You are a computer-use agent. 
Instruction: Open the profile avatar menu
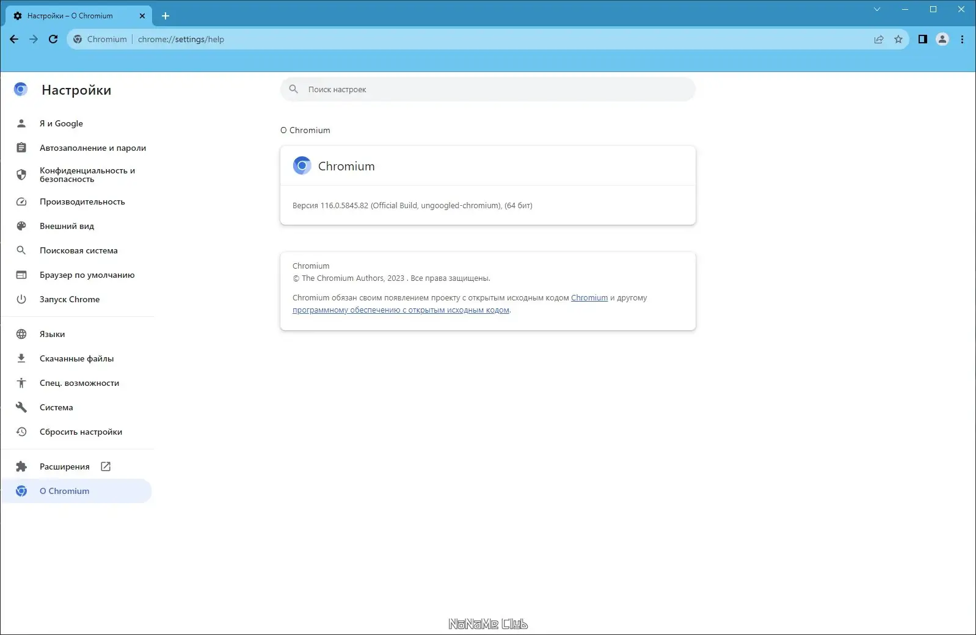942,39
